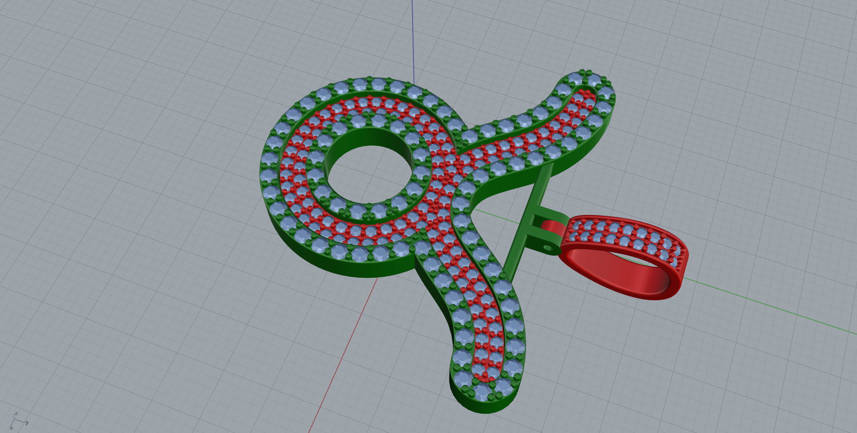This screenshot has height=433, width=857.
Task: Click the small hinge pin hole
Action: (548, 247)
